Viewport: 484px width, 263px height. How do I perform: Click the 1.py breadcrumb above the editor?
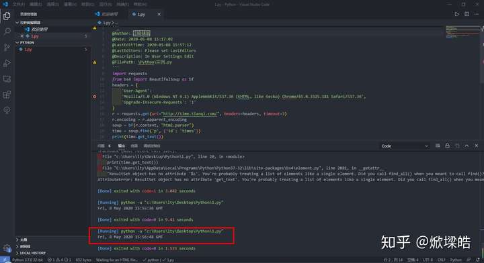(106, 23)
